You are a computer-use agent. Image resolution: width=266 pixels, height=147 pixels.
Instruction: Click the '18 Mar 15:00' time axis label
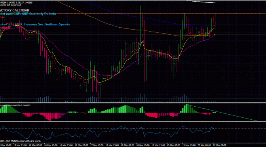point(143,145)
